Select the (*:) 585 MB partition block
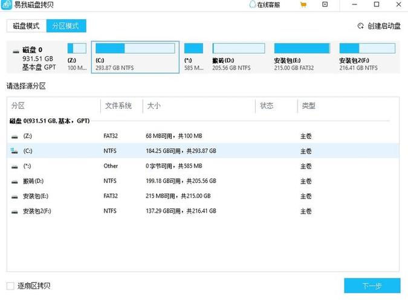The width and height of the screenshot is (408, 302). click(x=193, y=57)
